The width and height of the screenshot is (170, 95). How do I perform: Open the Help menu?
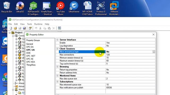pos(47,24)
